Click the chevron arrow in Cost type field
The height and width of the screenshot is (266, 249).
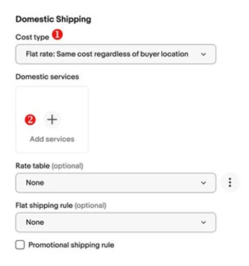(x=203, y=54)
